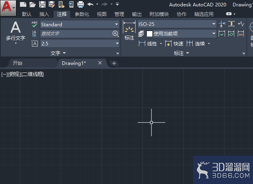Open the 参数化 ribbon tab
The height and width of the screenshot is (184, 253).
pyautogui.click(x=82, y=14)
